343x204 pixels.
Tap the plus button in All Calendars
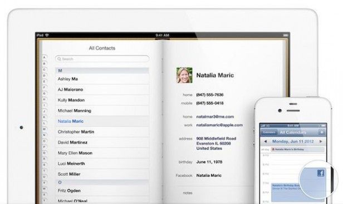click(x=322, y=132)
